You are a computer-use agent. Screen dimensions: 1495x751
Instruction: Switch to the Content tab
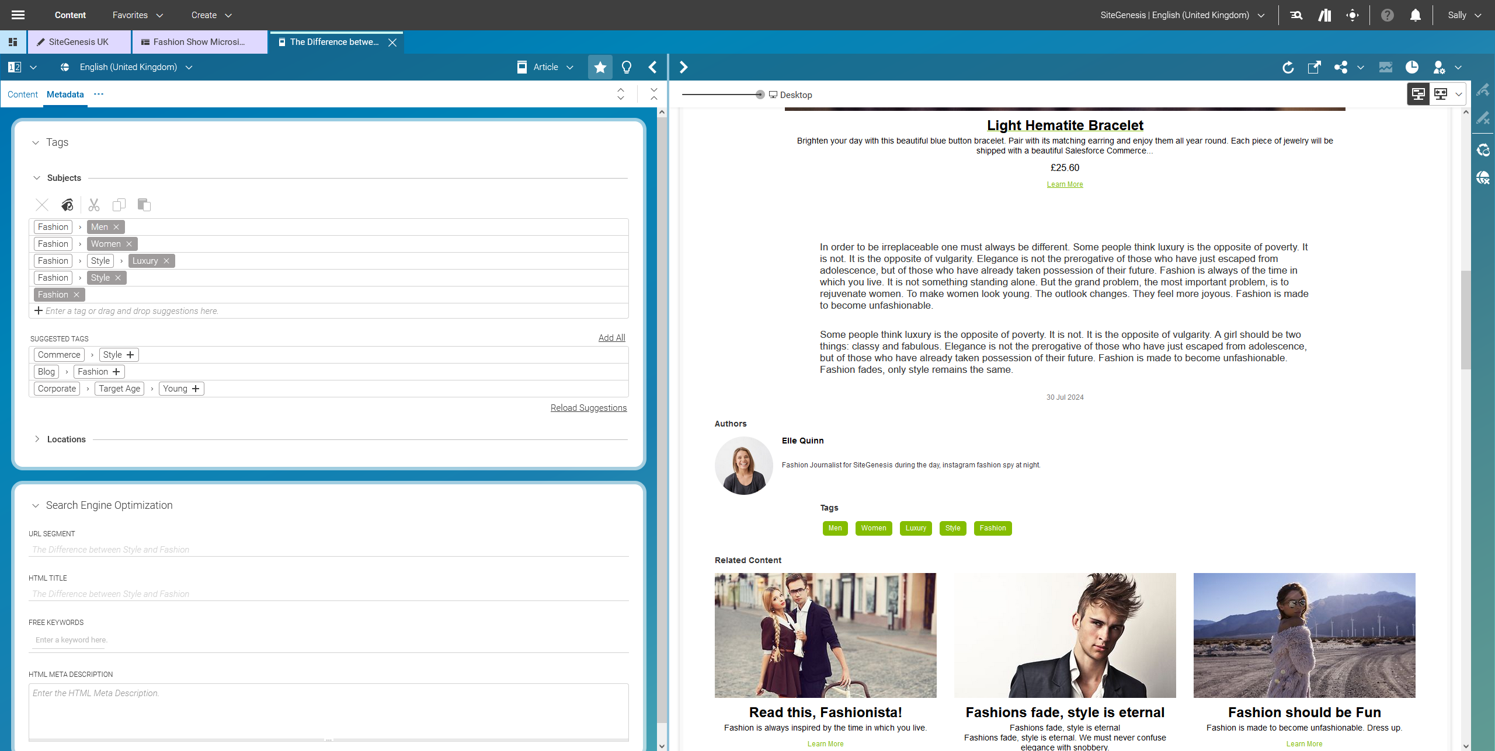coord(22,95)
